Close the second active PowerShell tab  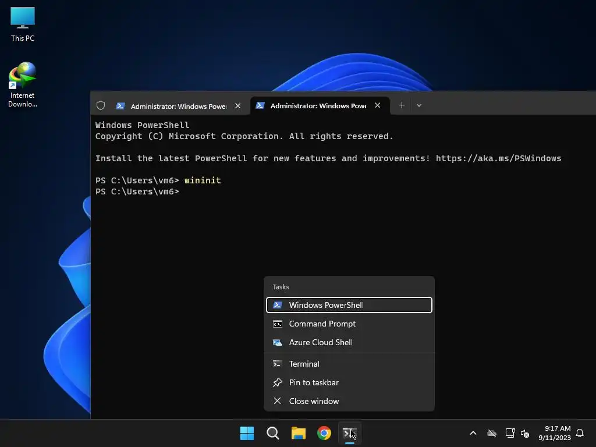377,105
